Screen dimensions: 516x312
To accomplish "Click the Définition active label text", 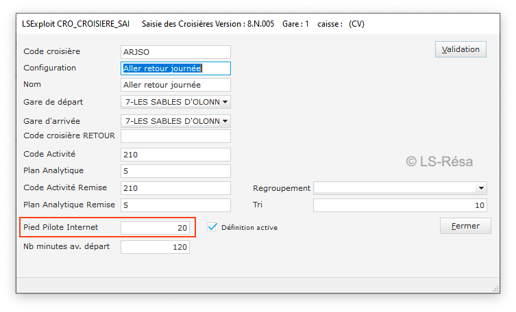I will coord(249,228).
